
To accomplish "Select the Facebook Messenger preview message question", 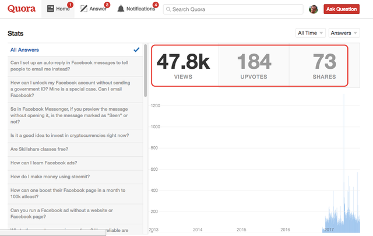I will 75,116.
